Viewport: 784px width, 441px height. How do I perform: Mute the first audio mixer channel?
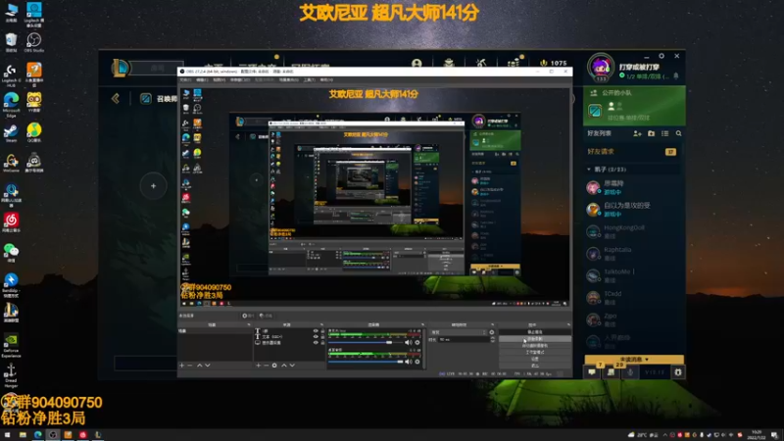(408, 342)
